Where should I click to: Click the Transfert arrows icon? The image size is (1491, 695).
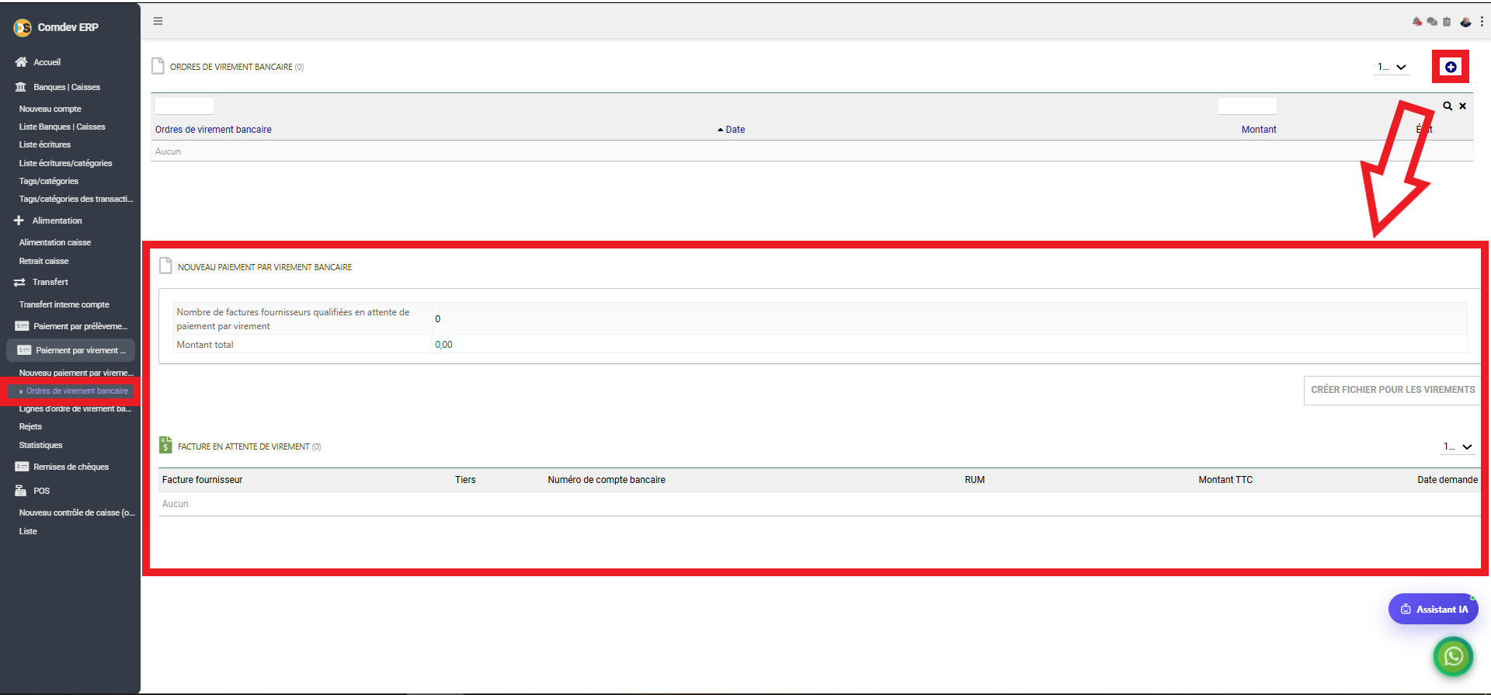(x=19, y=283)
